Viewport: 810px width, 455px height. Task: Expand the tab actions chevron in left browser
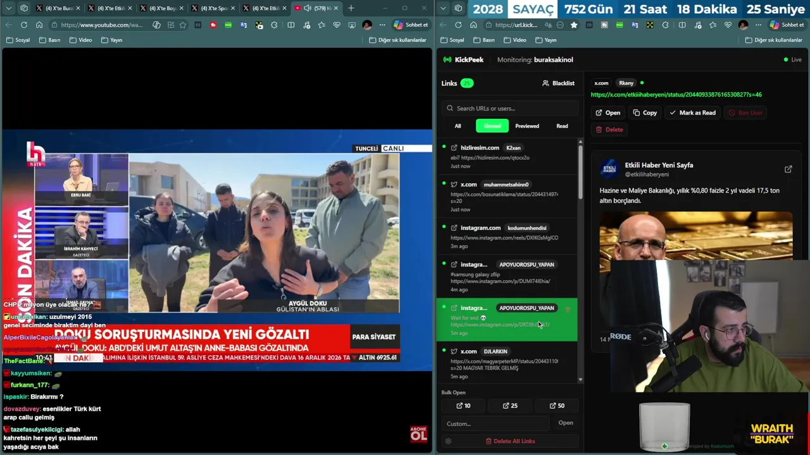[x=9, y=8]
